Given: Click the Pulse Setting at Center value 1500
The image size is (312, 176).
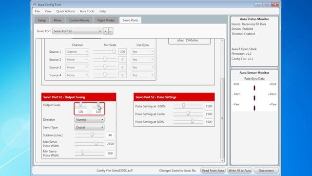Looking at the screenshot, I should coord(209,114).
